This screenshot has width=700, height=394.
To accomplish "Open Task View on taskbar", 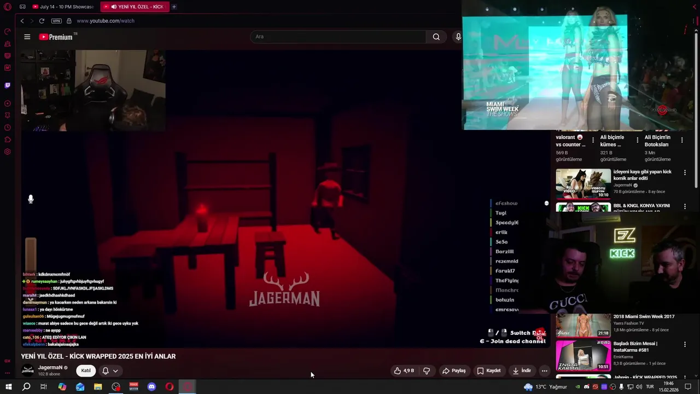I will 44,387.
